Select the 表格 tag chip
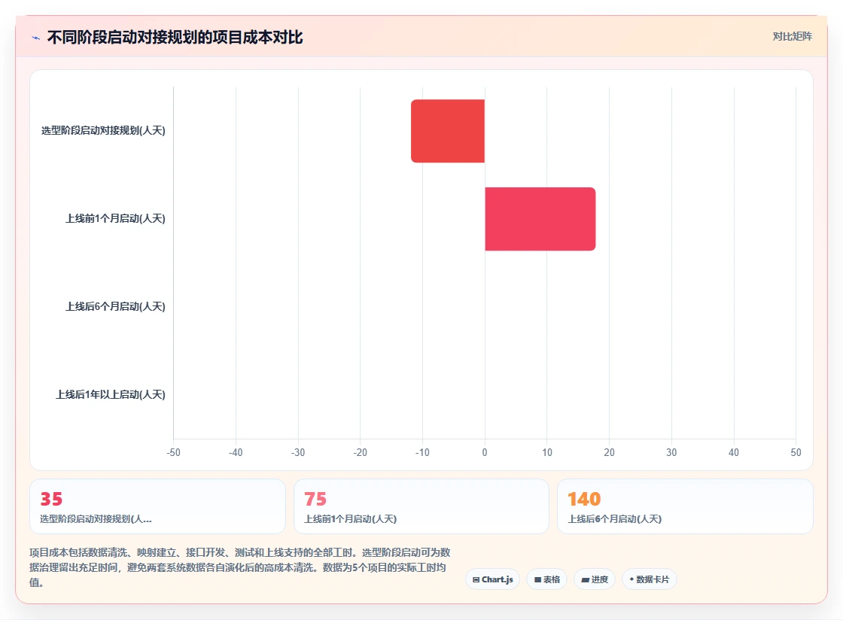The width and height of the screenshot is (843, 620). (546, 579)
